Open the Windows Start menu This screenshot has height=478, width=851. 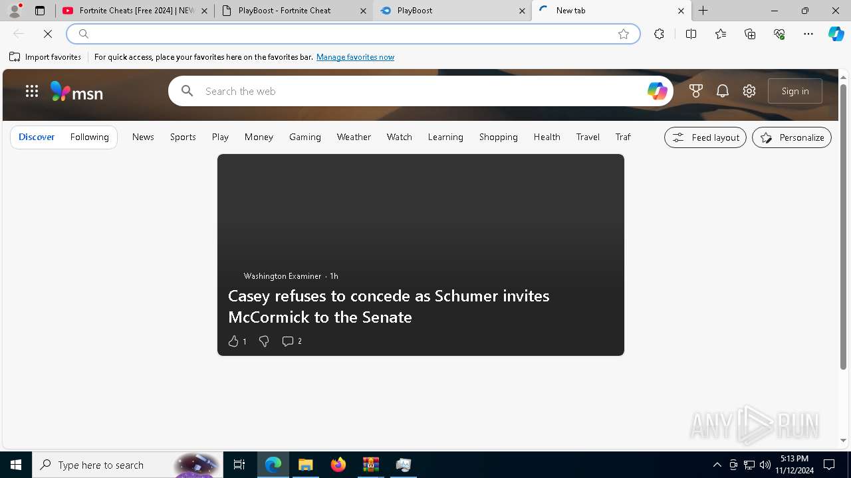[16, 465]
